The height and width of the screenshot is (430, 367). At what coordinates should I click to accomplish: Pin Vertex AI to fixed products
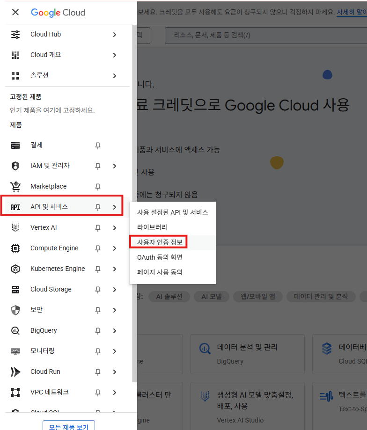[x=98, y=227]
